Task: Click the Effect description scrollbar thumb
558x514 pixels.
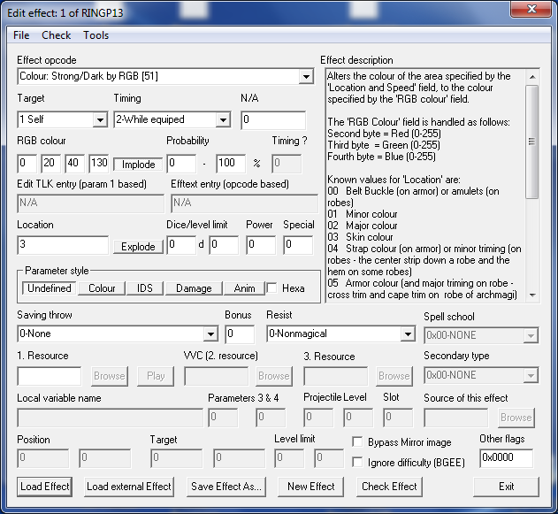Action: click(532, 142)
